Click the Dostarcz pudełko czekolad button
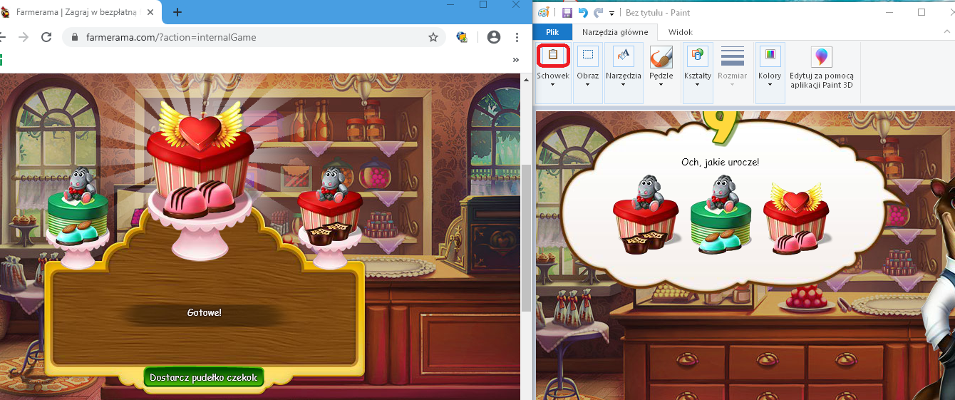 203,377
